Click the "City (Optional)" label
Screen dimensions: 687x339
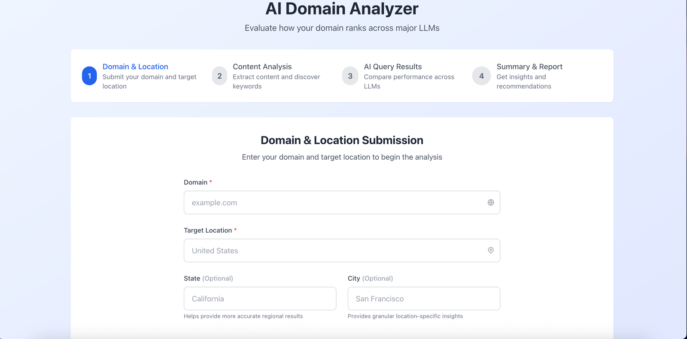click(x=370, y=278)
